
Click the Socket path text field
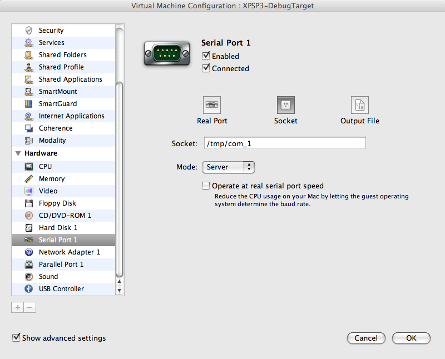click(x=284, y=143)
